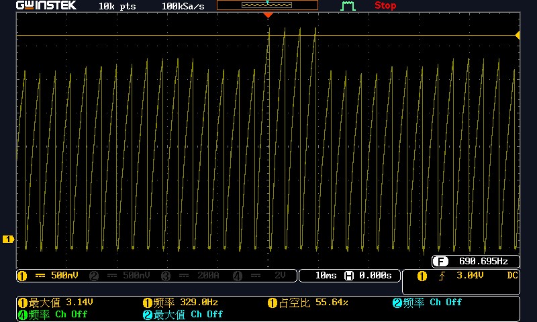Click the F frequency counter icon
Screen dimensions: 537x322
point(440,262)
